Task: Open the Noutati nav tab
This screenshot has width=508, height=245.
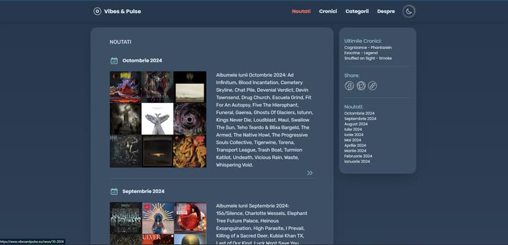Action: [301, 11]
